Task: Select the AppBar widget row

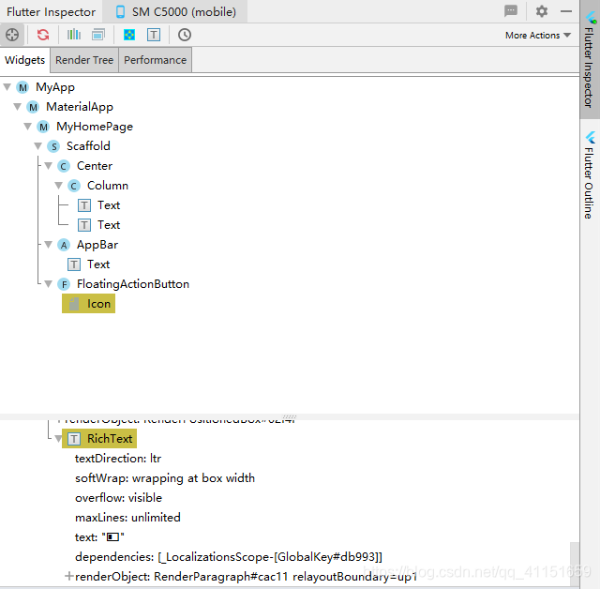Action: pos(97,245)
